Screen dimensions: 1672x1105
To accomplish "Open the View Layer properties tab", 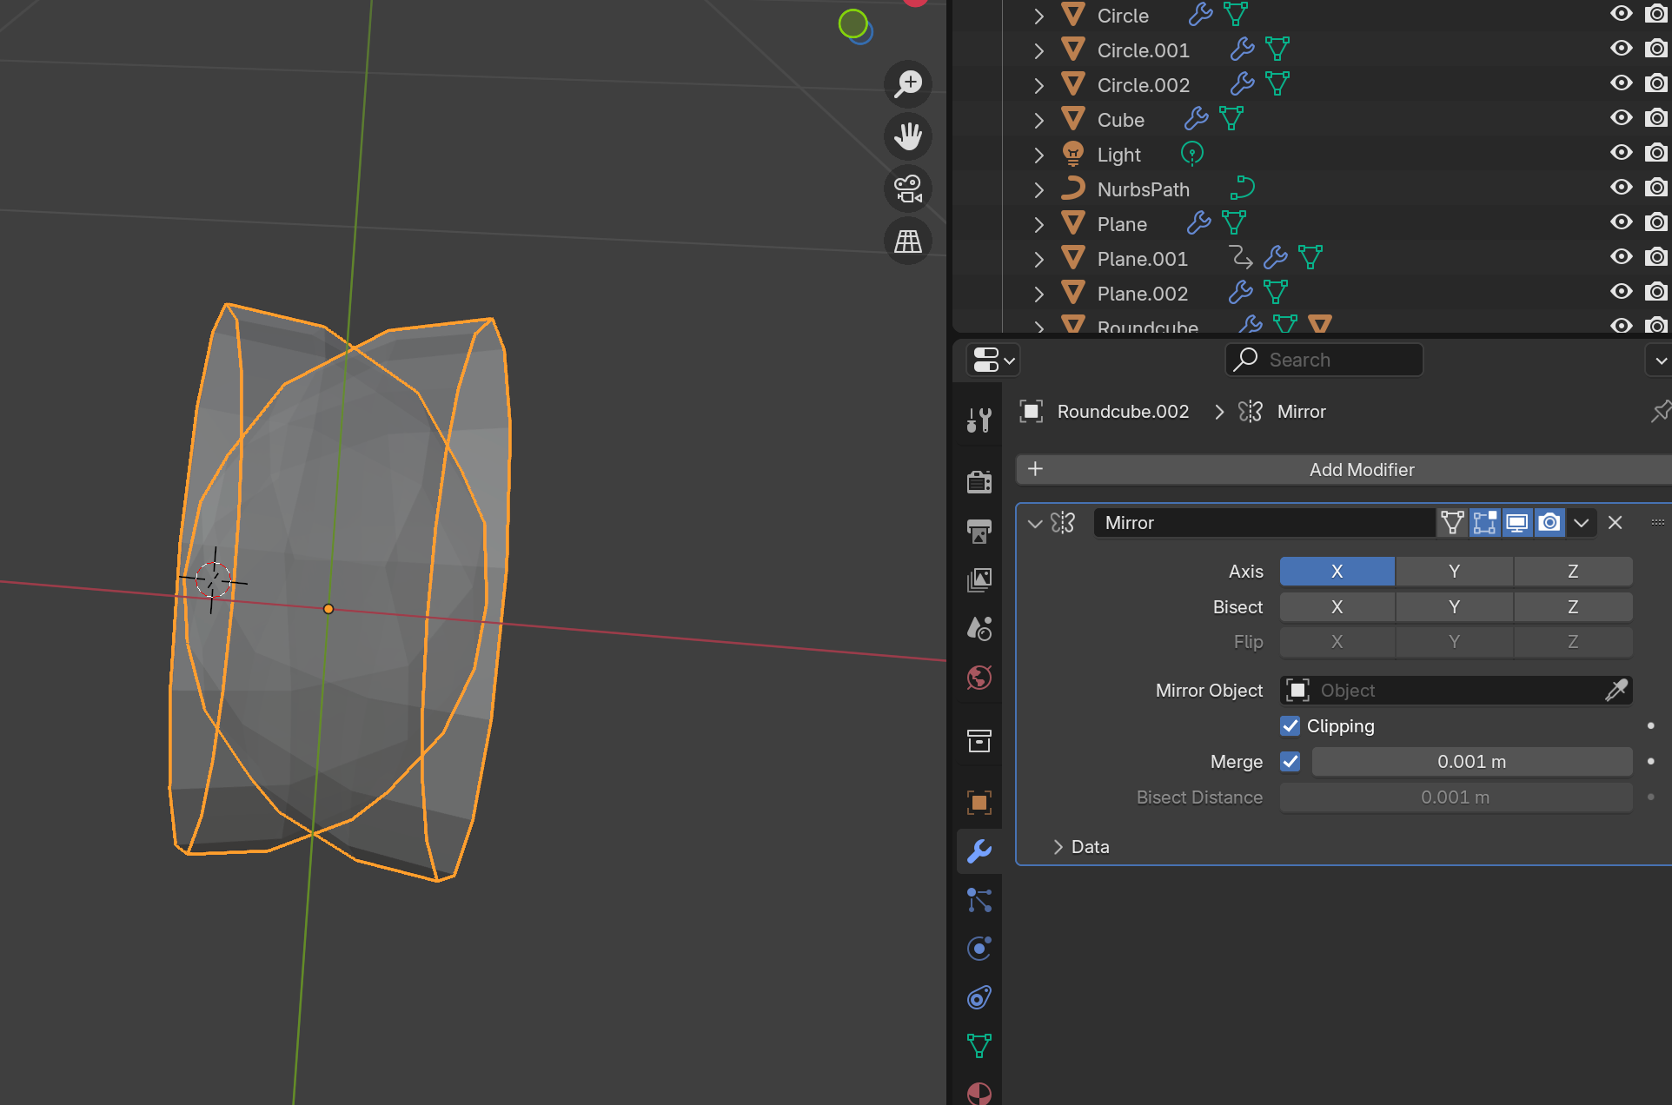I will [x=979, y=579].
